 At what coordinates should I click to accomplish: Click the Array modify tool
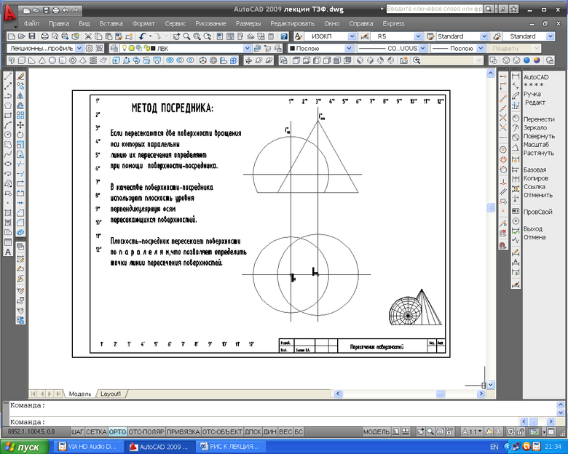click(x=20, y=115)
